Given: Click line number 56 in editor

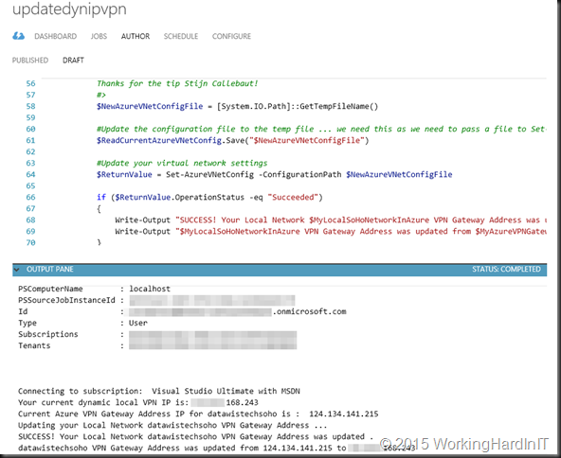Looking at the screenshot, I should (30, 83).
